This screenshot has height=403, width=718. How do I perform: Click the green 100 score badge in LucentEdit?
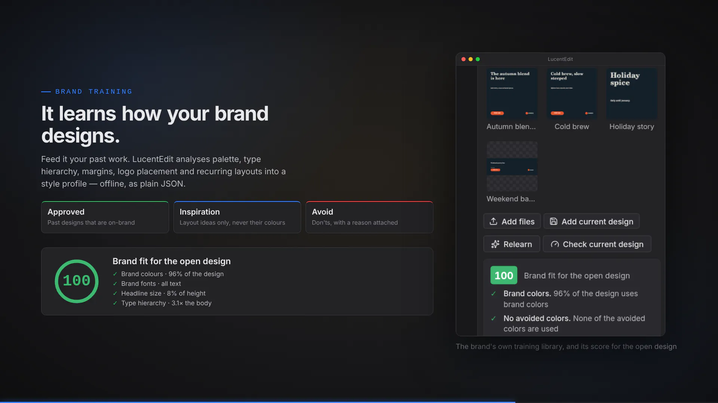[504, 275]
